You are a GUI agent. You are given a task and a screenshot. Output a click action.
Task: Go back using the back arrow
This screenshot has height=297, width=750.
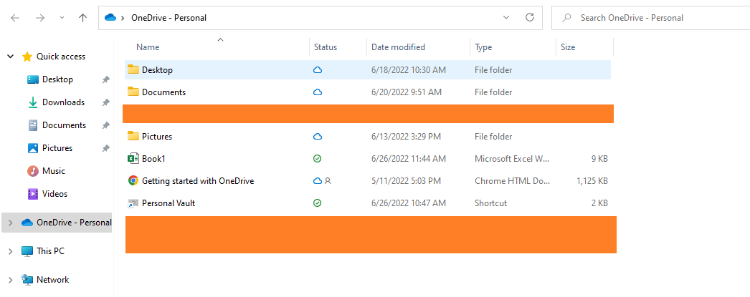pyautogui.click(x=15, y=18)
